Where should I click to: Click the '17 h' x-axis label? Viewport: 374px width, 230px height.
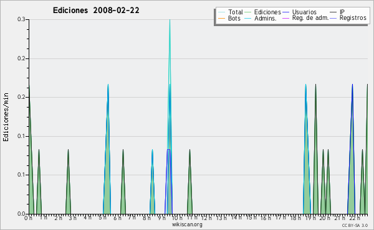tap(280, 218)
